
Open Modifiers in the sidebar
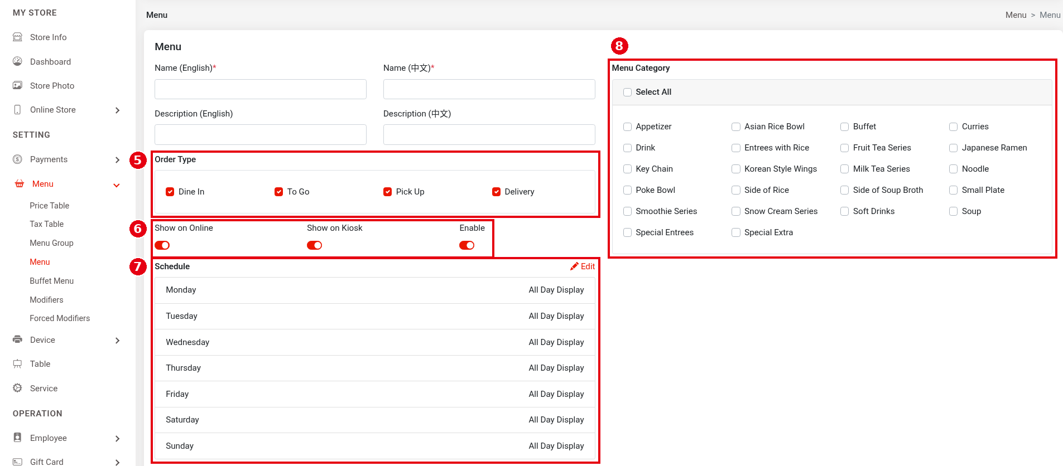47,300
